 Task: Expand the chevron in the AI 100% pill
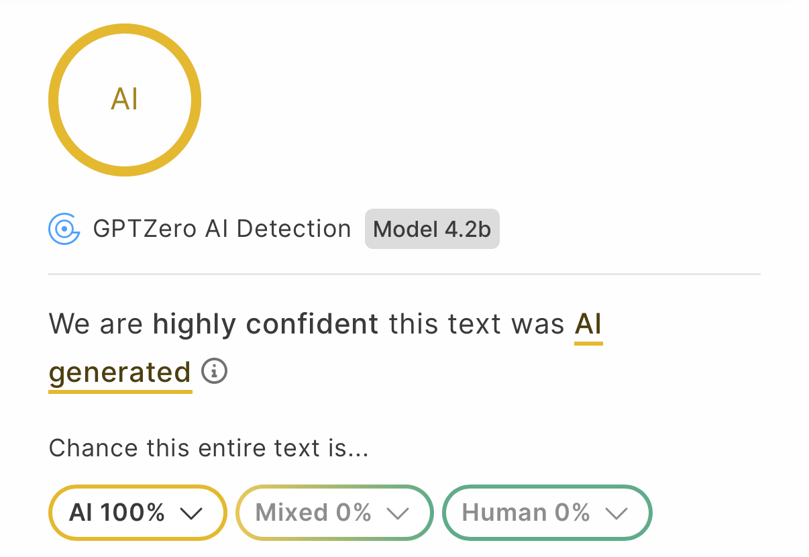[192, 513]
